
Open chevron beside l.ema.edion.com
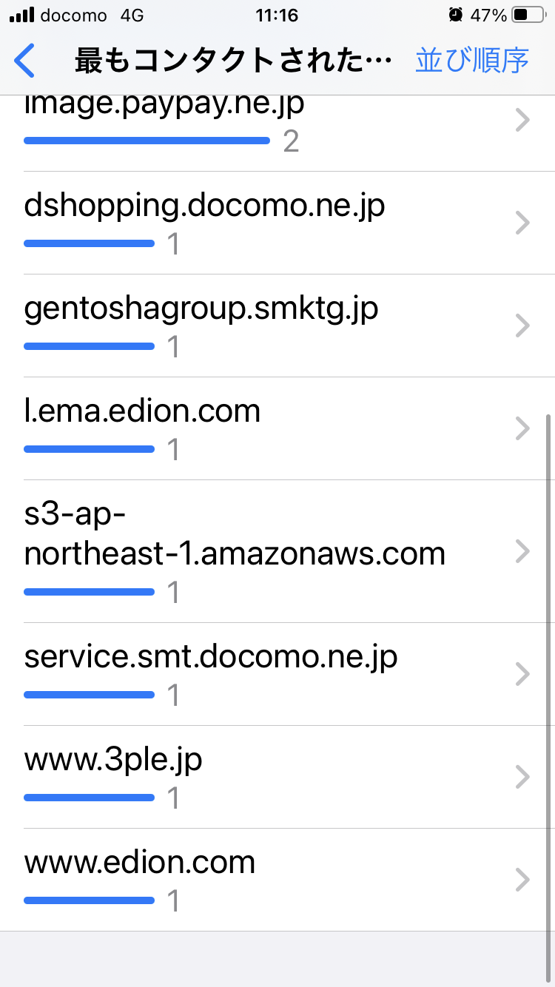tap(522, 428)
